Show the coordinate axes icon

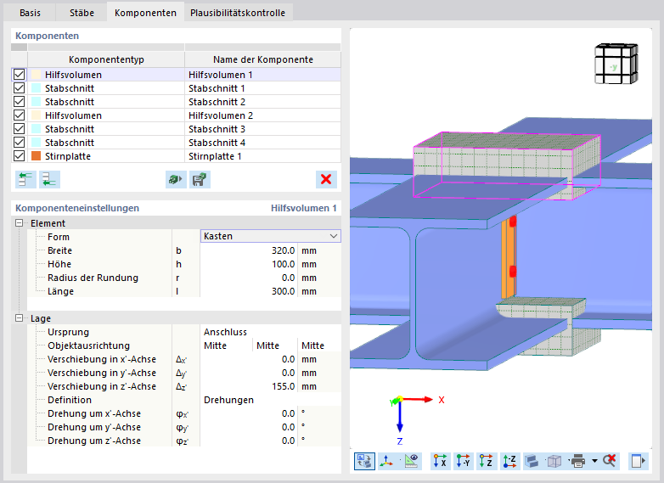tap(386, 461)
